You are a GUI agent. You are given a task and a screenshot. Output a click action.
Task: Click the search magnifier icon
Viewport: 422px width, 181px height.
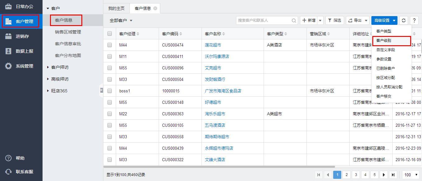[x=294, y=20]
